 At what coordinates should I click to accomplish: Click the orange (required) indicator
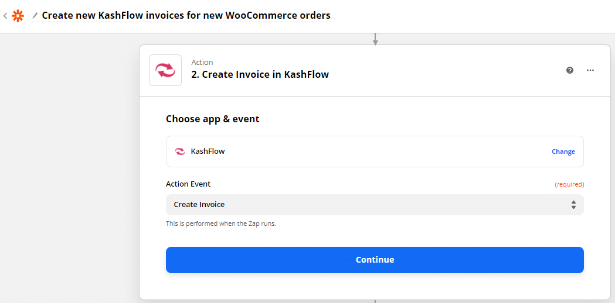point(569,184)
